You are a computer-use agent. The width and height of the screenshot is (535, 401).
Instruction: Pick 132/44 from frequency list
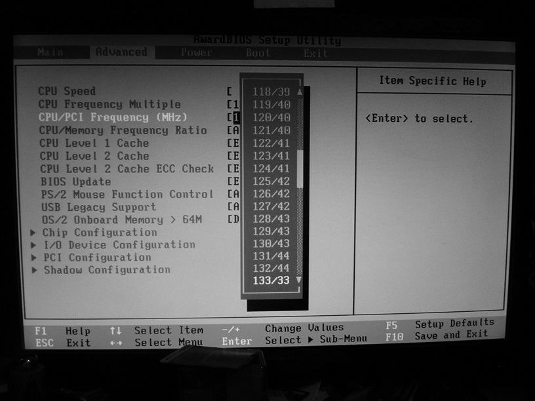[x=271, y=268]
